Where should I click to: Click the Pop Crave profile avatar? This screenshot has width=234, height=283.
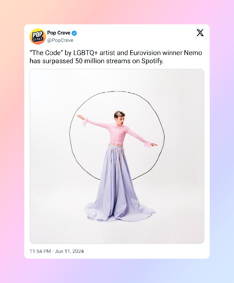tap(38, 36)
